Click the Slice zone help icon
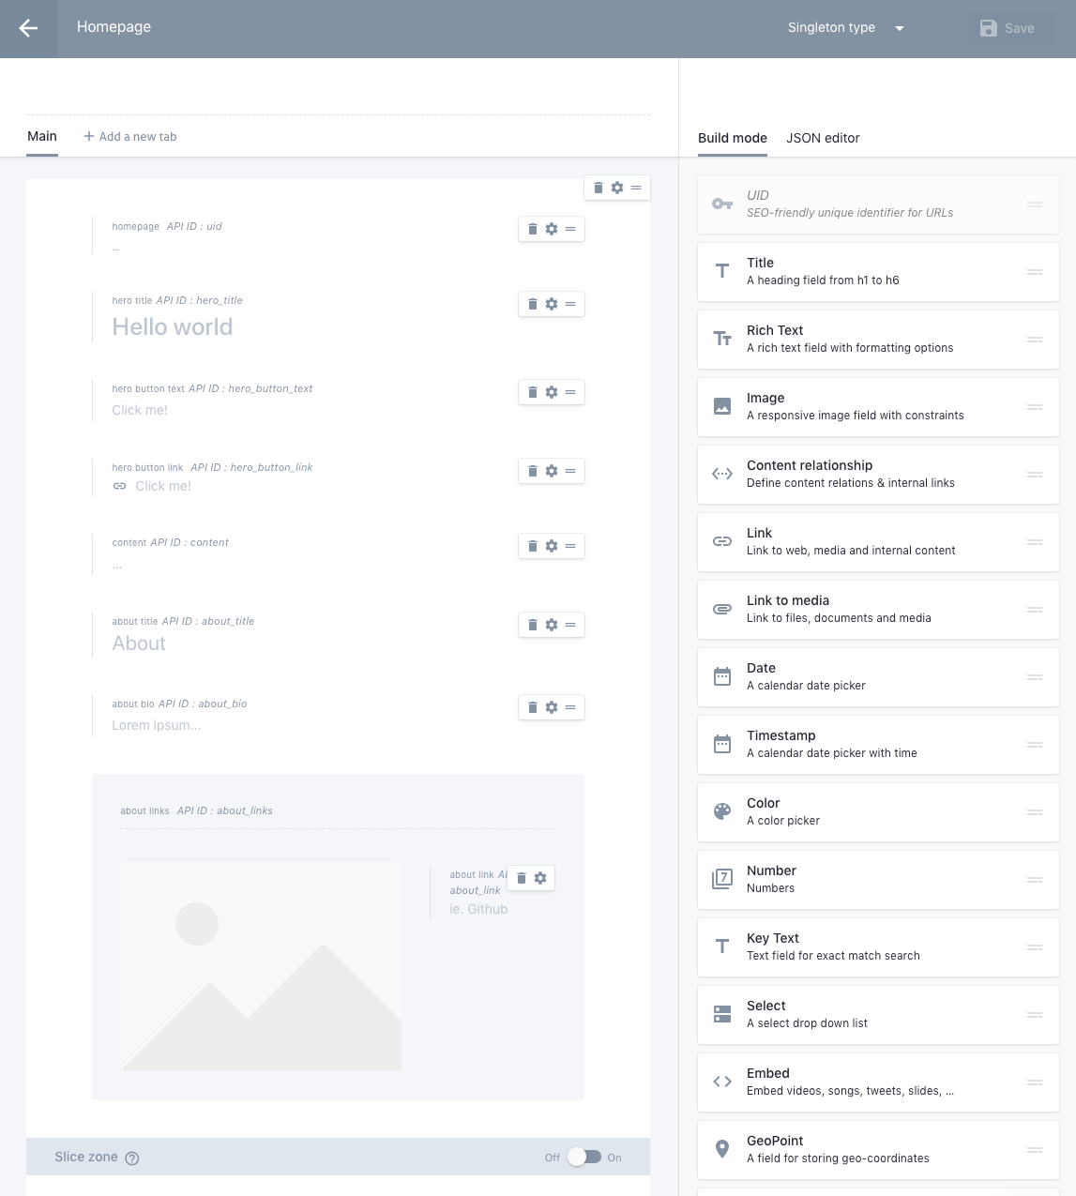Viewport: 1076px width, 1196px height. pyautogui.click(x=132, y=1158)
